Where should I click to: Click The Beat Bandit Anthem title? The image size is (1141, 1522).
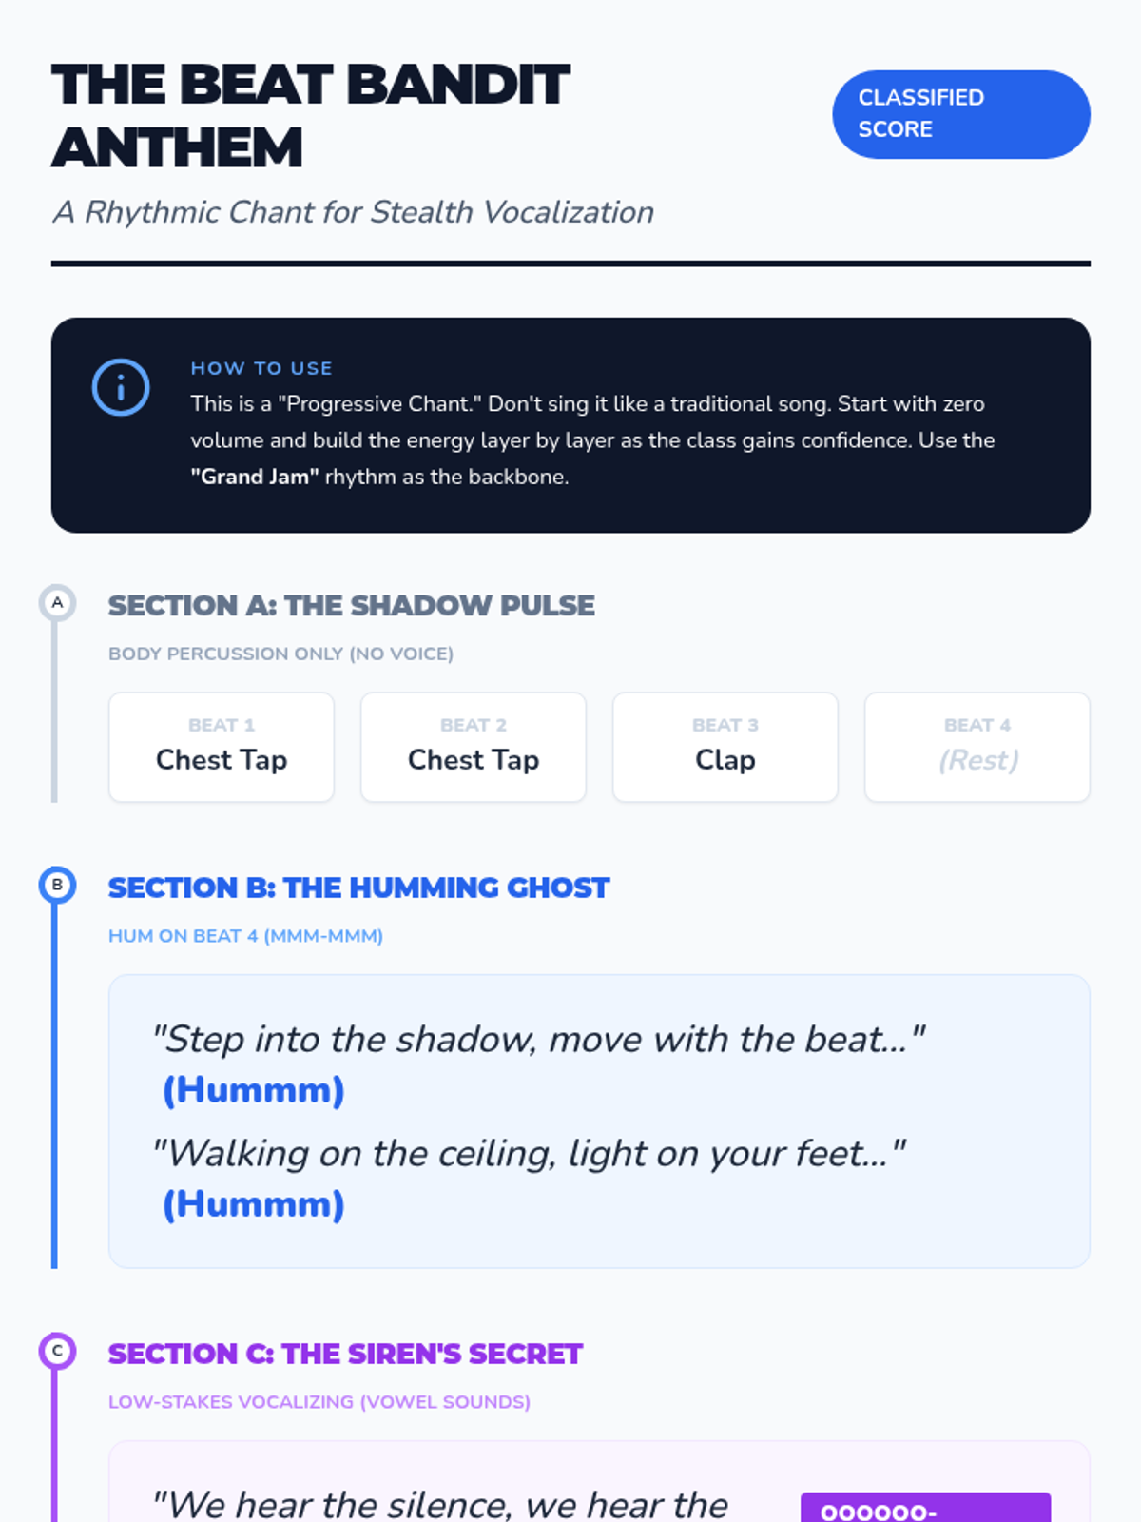311,116
